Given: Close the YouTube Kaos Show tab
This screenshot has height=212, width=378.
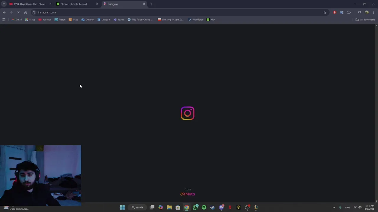Looking at the screenshot, I should [x=50, y=4].
